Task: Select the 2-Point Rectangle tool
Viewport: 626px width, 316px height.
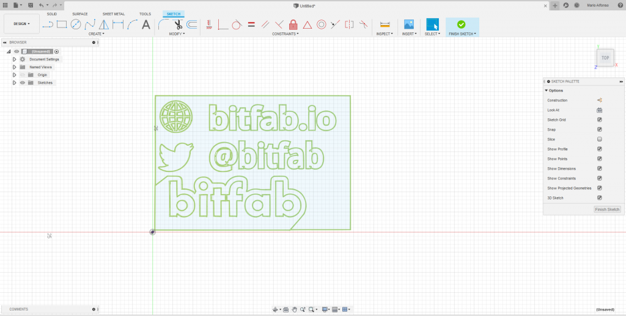Action: (x=62, y=24)
